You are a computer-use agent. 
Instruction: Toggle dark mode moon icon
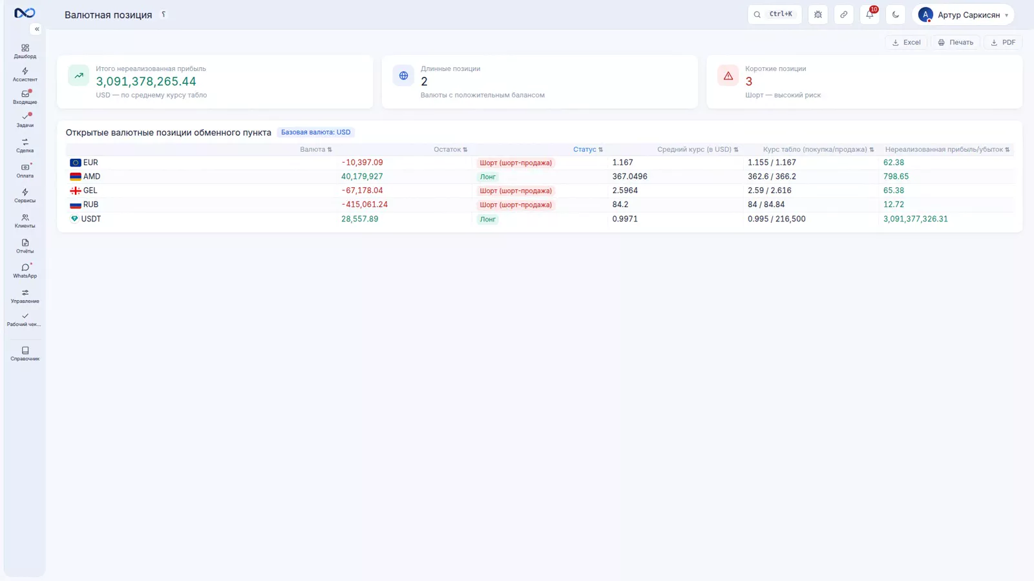(x=896, y=14)
